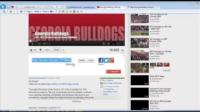Screen dimensions: 200x112
Task: Expand description with Show more
Action: click(x=77, y=101)
